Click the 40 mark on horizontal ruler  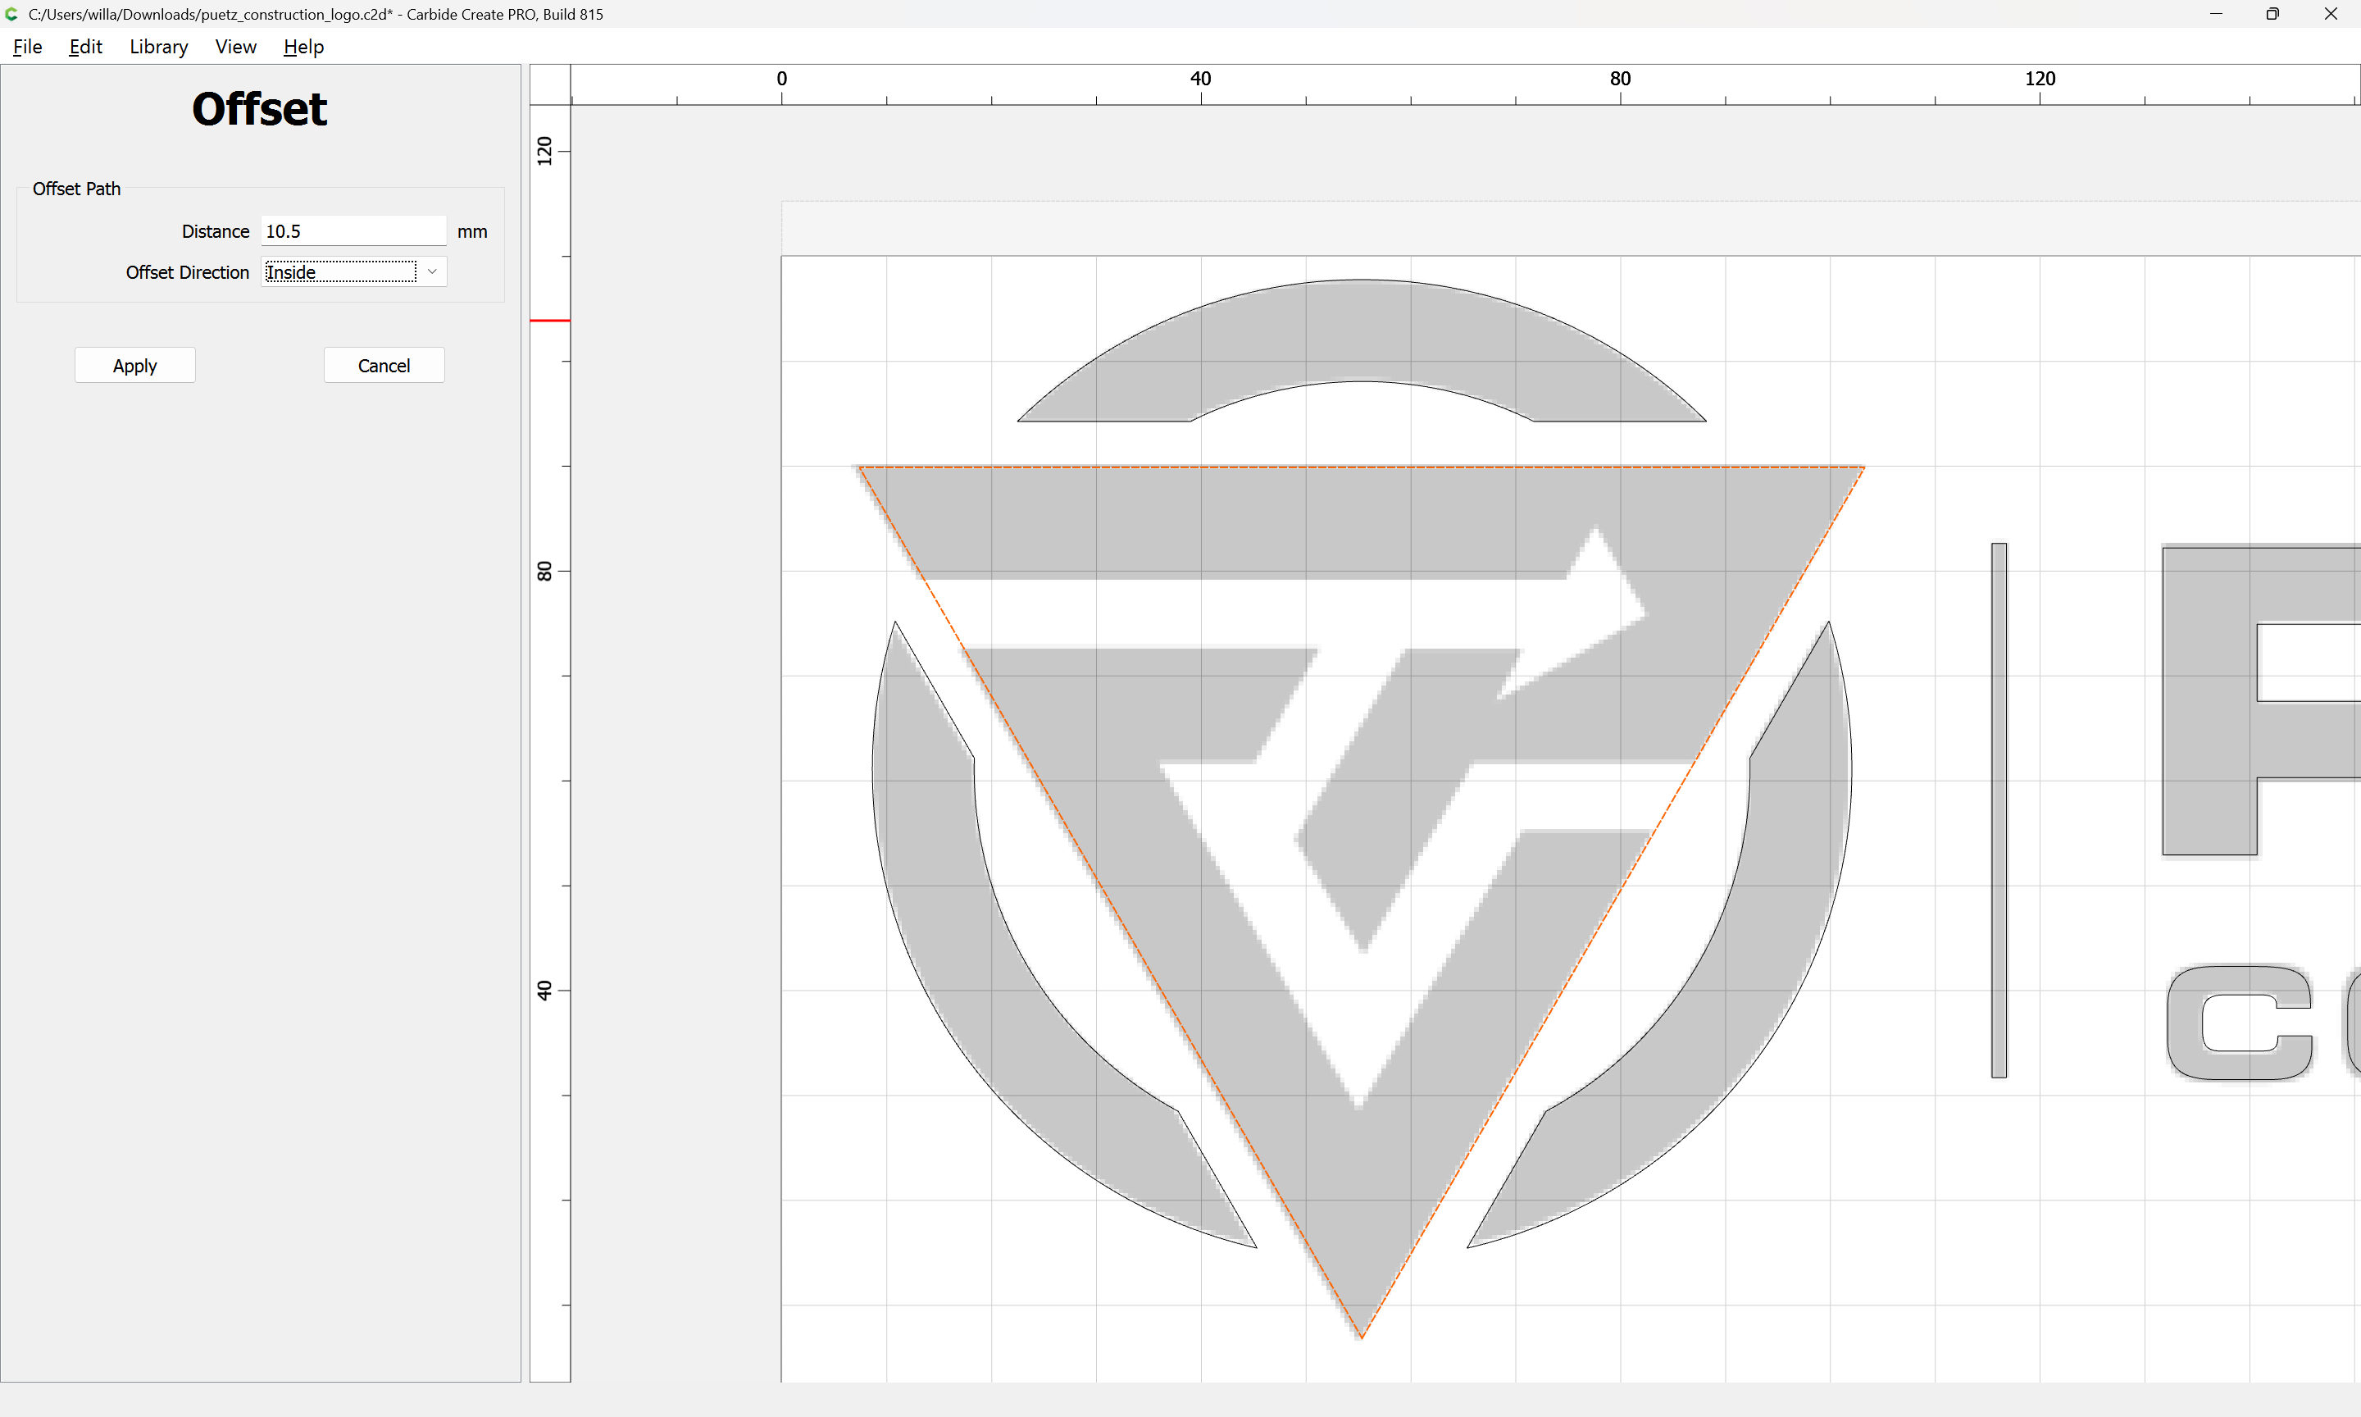click(1200, 78)
